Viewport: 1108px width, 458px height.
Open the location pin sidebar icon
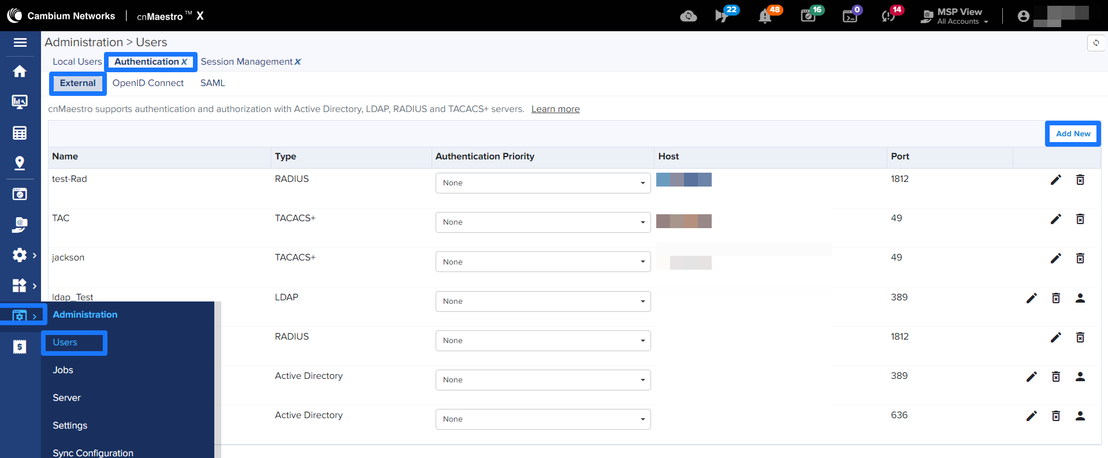20,163
